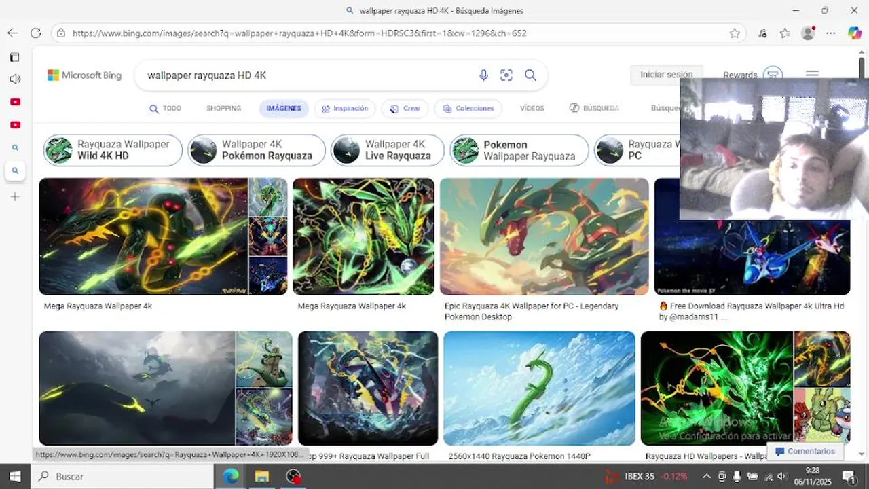Show hidden system tray icons
The image size is (869, 489).
[706, 476]
